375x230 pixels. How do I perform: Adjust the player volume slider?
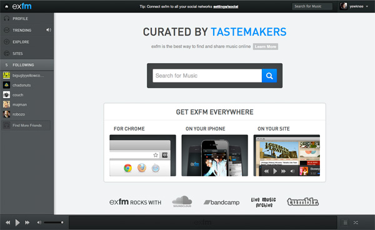pyautogui.click(x=54, y=222)
